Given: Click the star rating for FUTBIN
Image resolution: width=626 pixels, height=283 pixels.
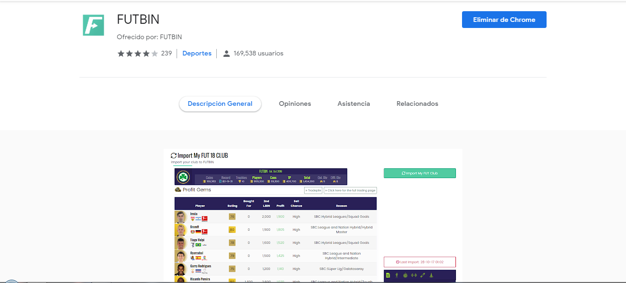Looking at the screenshot, I should (138, 54).
